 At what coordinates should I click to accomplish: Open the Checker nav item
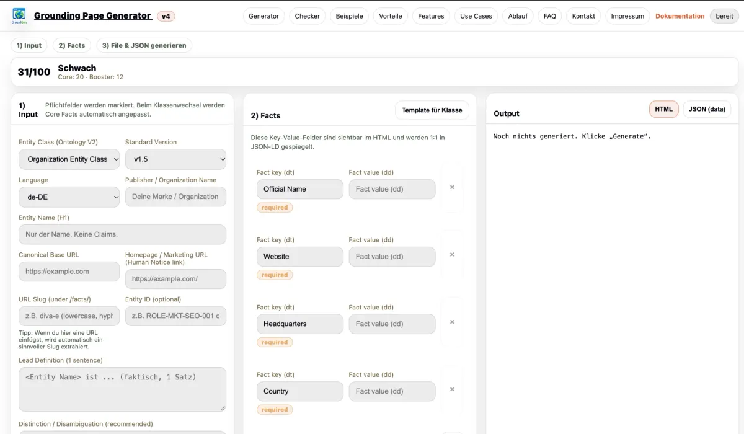[x=308, y=16]
